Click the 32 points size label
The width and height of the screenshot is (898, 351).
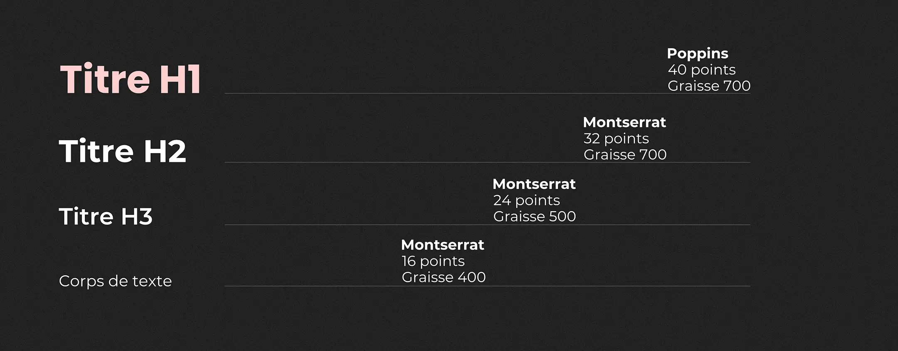(x=616, y=138)
